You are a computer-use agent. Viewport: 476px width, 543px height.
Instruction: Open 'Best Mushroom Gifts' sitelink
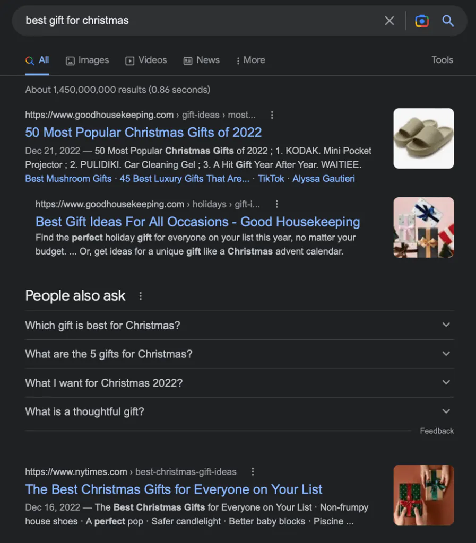tap(68, 179)
